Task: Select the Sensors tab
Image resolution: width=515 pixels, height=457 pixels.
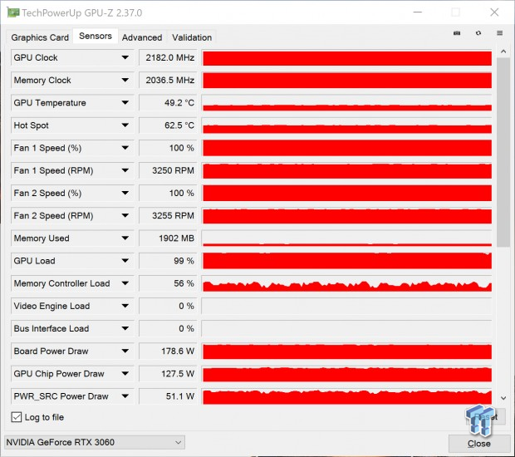Action: coord(96,36)
